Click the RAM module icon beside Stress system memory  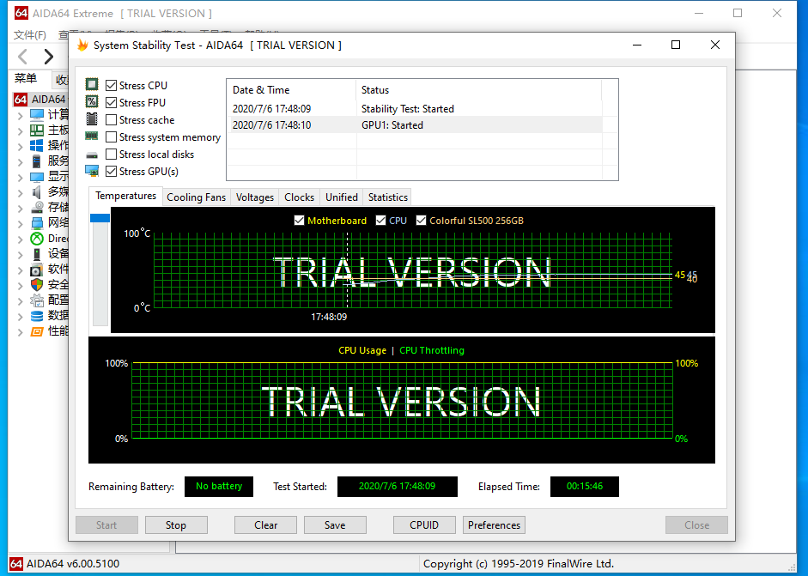92,136
